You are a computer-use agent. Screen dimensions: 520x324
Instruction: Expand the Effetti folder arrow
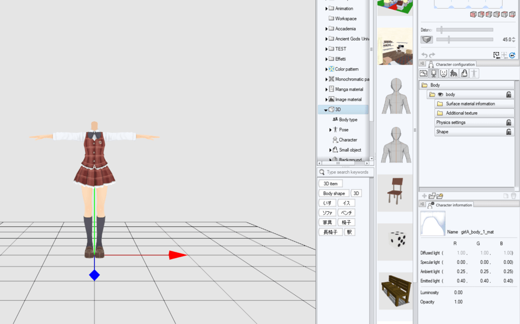326,59
